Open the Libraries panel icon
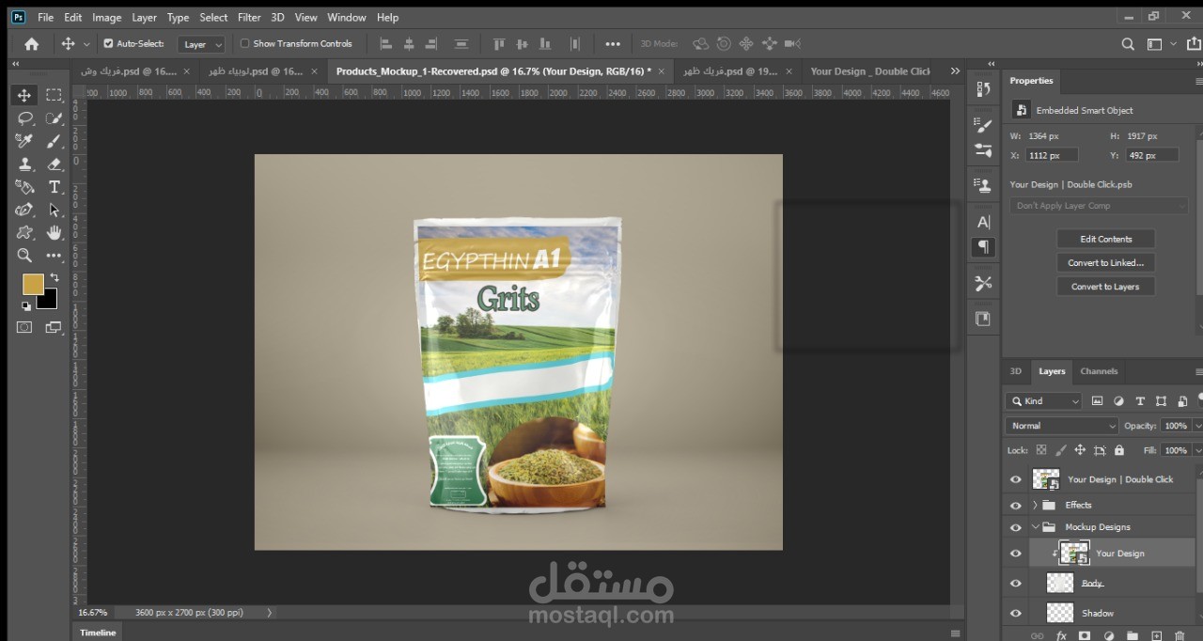This screenshot has width=1203, height=641. coord(983,319)
